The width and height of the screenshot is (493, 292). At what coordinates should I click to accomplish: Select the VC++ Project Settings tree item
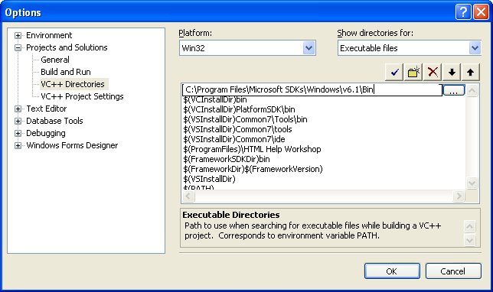[82, 96]
